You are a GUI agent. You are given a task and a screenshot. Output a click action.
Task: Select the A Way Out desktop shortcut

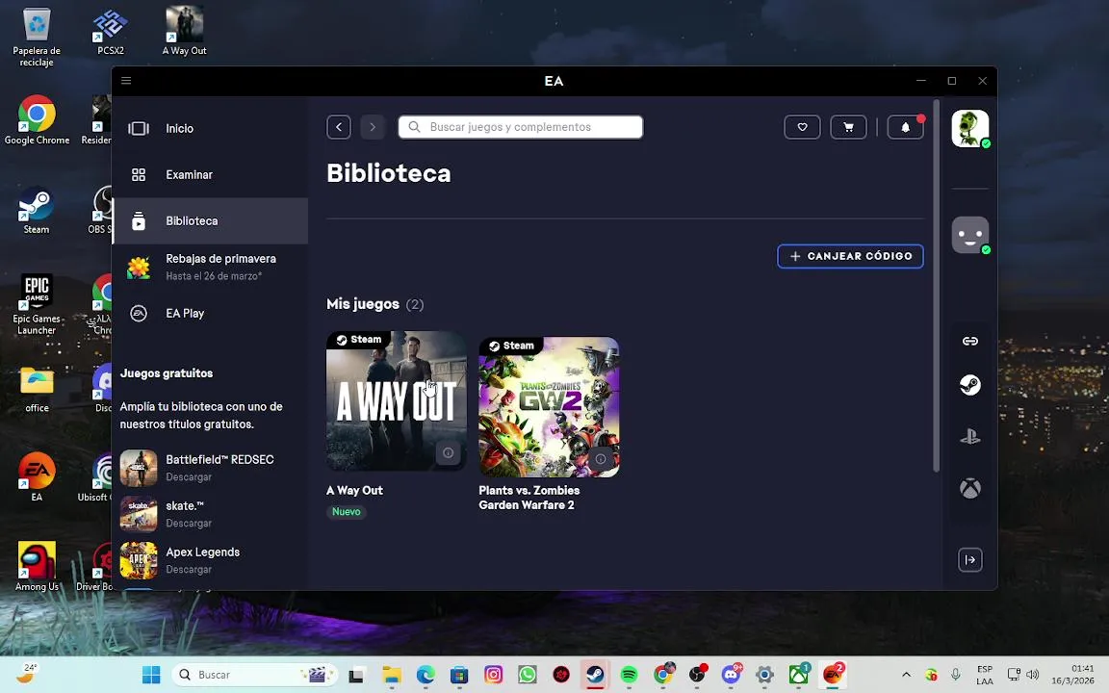click(185, 32)
